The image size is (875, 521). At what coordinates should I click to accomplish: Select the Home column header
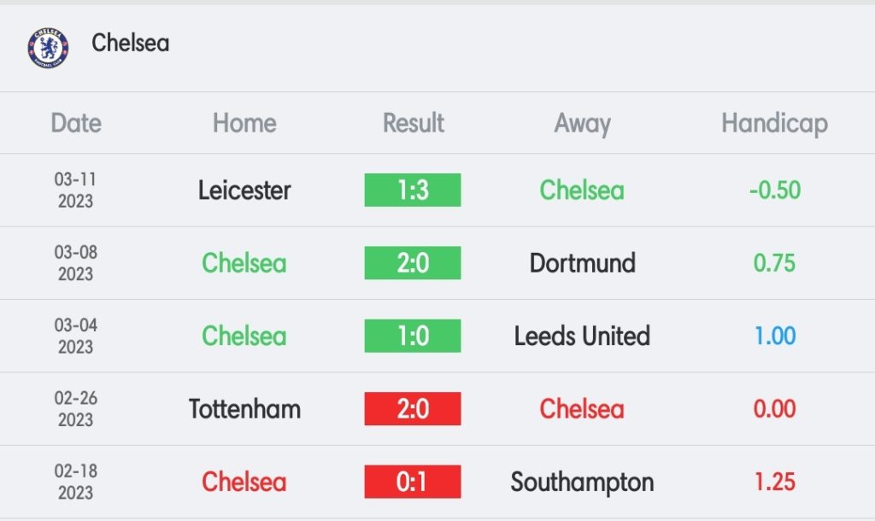coord(244,123)
